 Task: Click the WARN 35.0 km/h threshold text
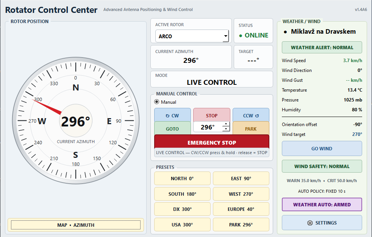pos(304,181)
